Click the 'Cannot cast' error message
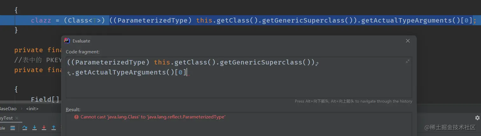The image size is (481, 136). (153, 117)
